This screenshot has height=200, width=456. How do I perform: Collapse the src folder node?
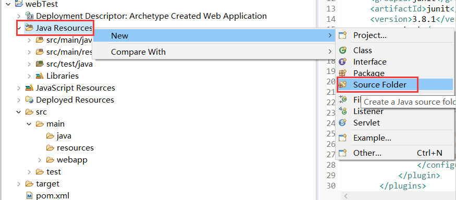[19, 112]
